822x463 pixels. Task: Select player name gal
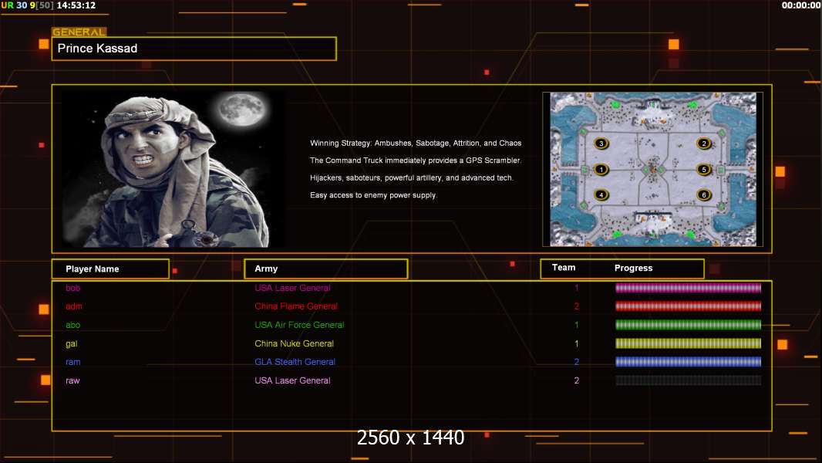point(71,344)
